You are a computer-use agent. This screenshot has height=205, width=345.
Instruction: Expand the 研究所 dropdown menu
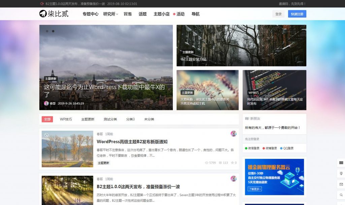(x=111, y=14)
